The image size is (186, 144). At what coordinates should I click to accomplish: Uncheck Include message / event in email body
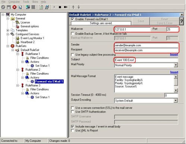click(72, 126)
